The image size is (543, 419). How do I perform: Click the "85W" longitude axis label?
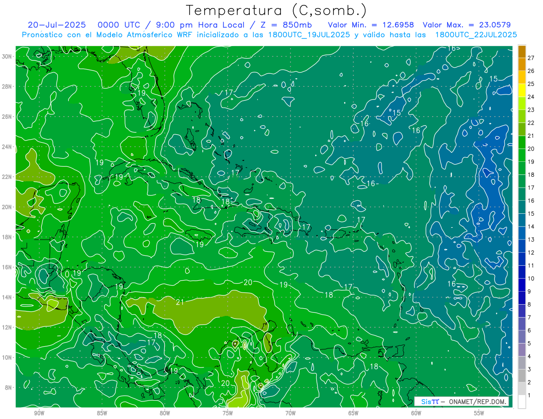click(102, 413)
